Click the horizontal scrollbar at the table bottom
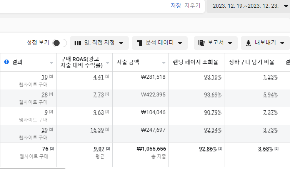The width and height of the screenshot is (290, 169). 33,168
